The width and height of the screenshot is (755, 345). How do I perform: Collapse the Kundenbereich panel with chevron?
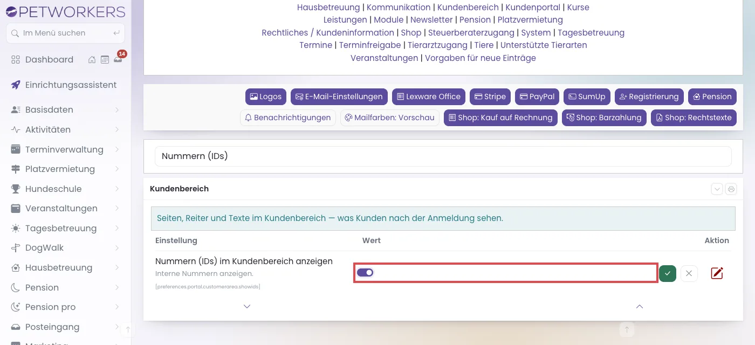tap(717, 189)
